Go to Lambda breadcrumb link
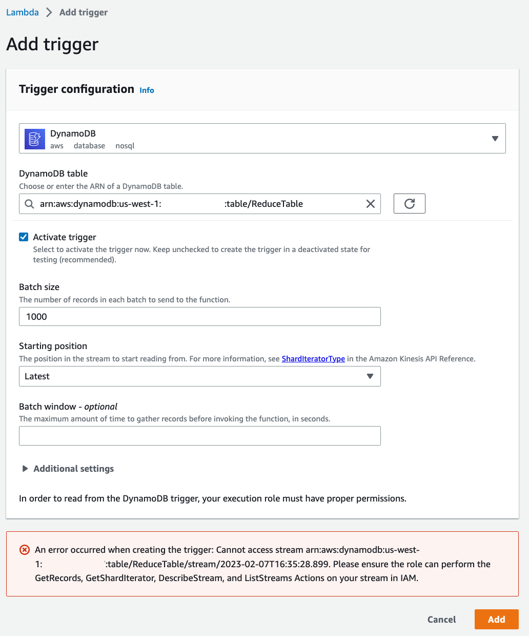This screenshot has width=529, height=636. pyautogui.click(x=23, y=12)
